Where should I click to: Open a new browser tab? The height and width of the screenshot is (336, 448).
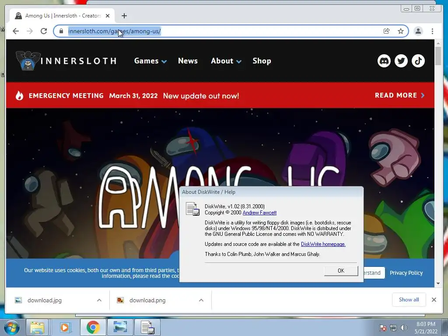(124, 16)
